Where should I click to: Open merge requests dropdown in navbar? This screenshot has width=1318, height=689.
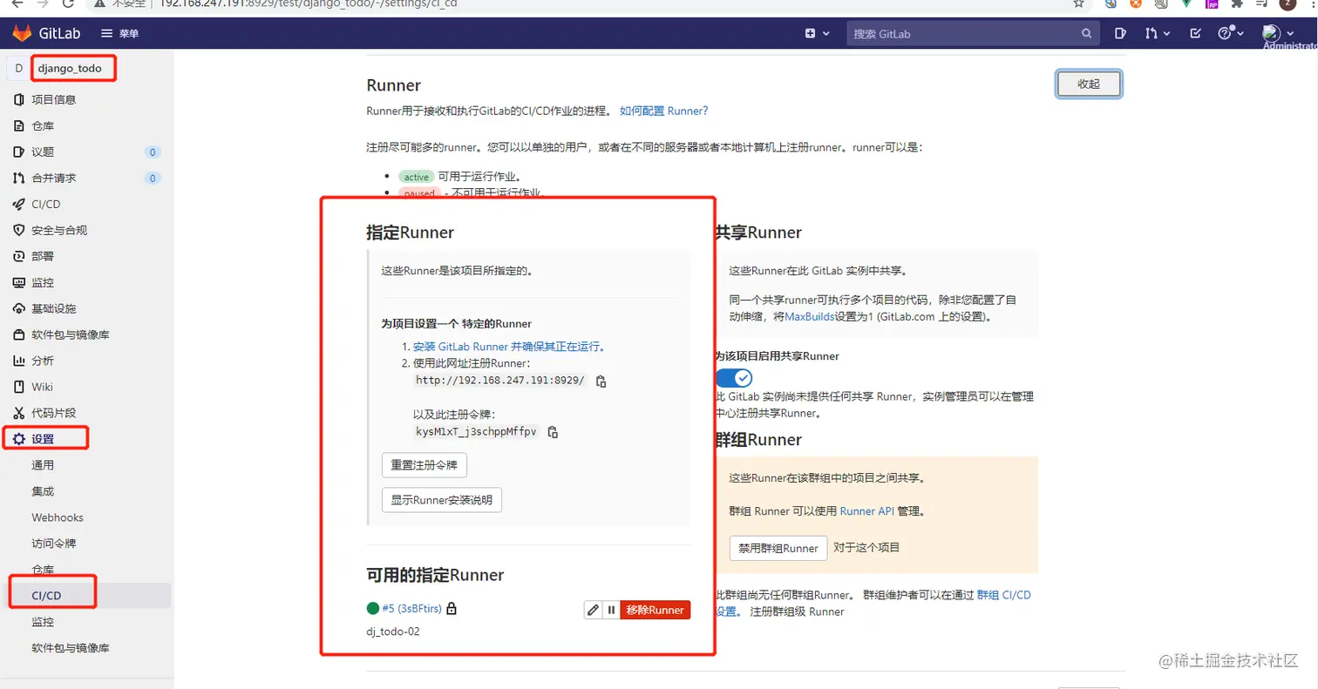click(x=1157, y=33)
